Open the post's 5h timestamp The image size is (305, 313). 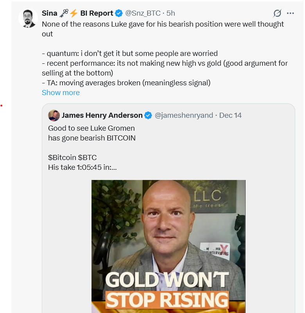pyautogui.click(x=171, y=13)
